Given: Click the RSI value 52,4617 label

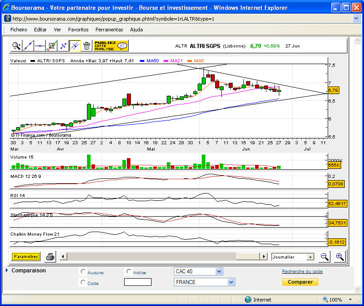Looking at the screenshot, I should [x=337, y=203].
